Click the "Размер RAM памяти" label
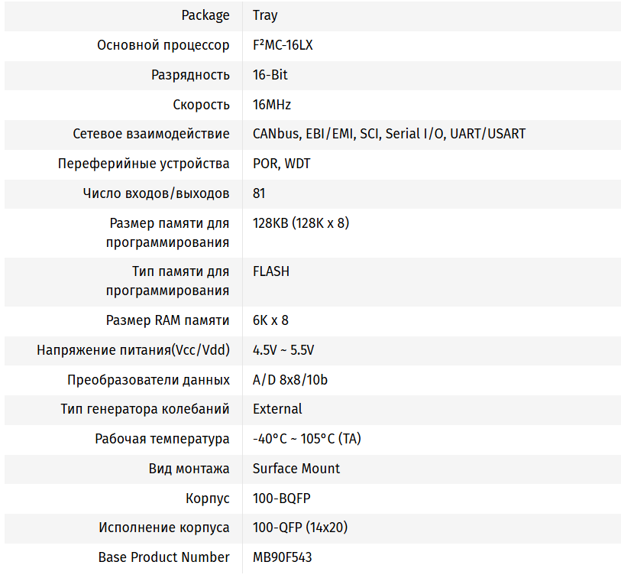The height and width of the screenshot is (578, 621). tap(167, 320)
